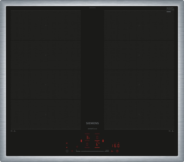The height and width of the screenshot is (162, 184).
Task: Select the front-left zone showing 3
Action: 88,138
